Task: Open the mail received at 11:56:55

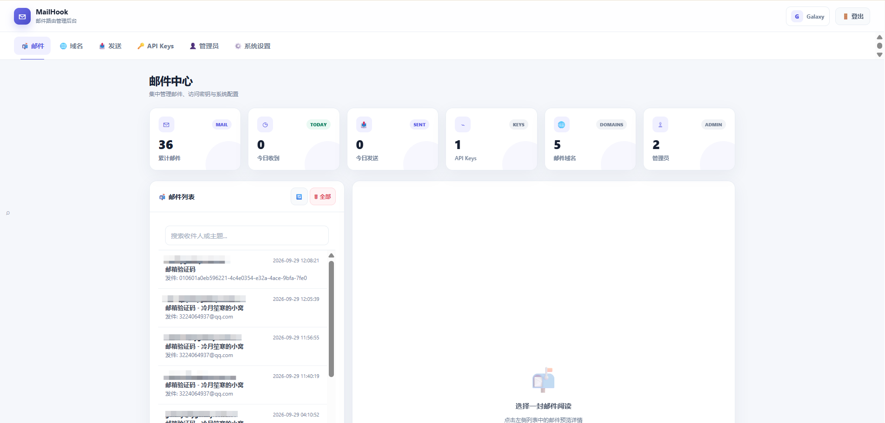Action: 242,346
